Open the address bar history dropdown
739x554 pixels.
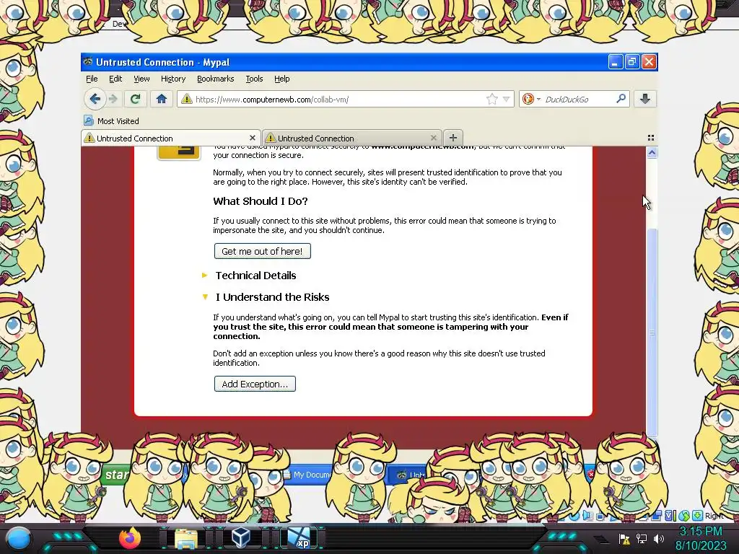[506, 99]
